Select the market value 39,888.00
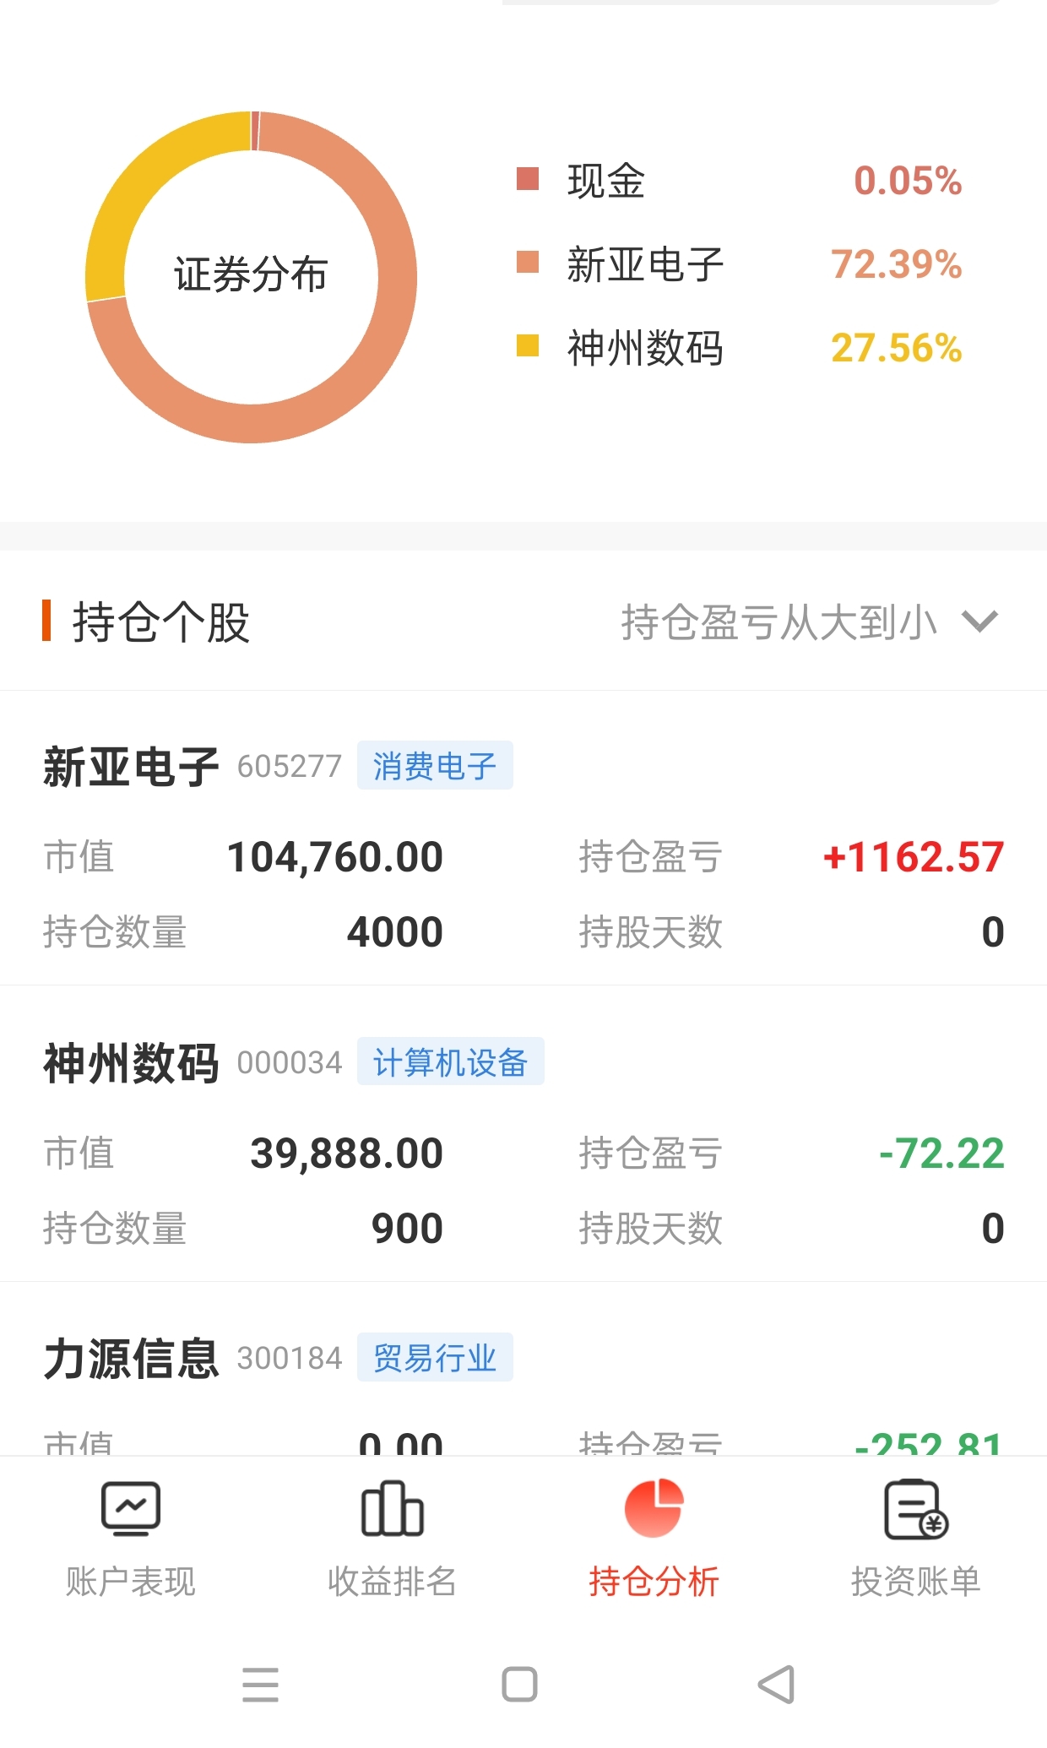Screen dimensions: 1047x1748 (x=347, y=1154)
